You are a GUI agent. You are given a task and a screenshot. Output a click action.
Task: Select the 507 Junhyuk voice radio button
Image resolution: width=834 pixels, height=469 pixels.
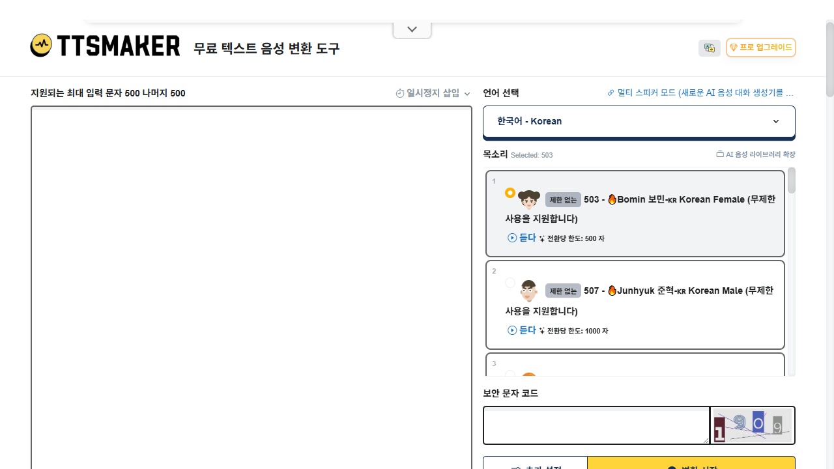tap(510, 283)
